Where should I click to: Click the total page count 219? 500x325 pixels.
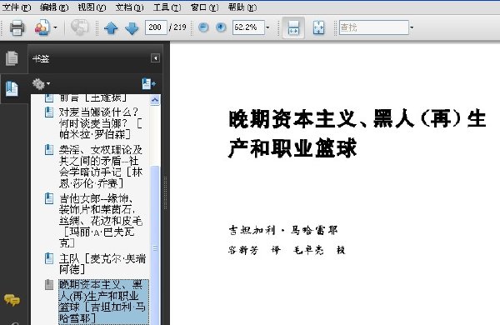coord(180,27)
